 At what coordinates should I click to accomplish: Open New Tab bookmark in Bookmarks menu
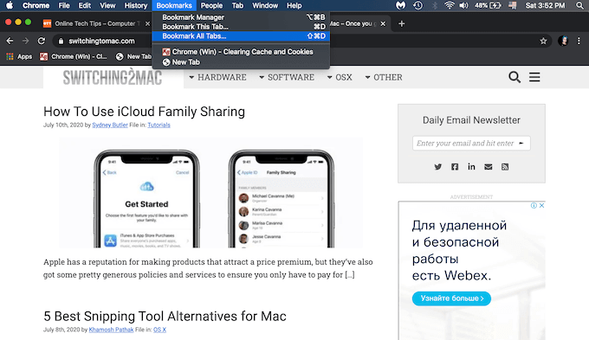point(241,62)
